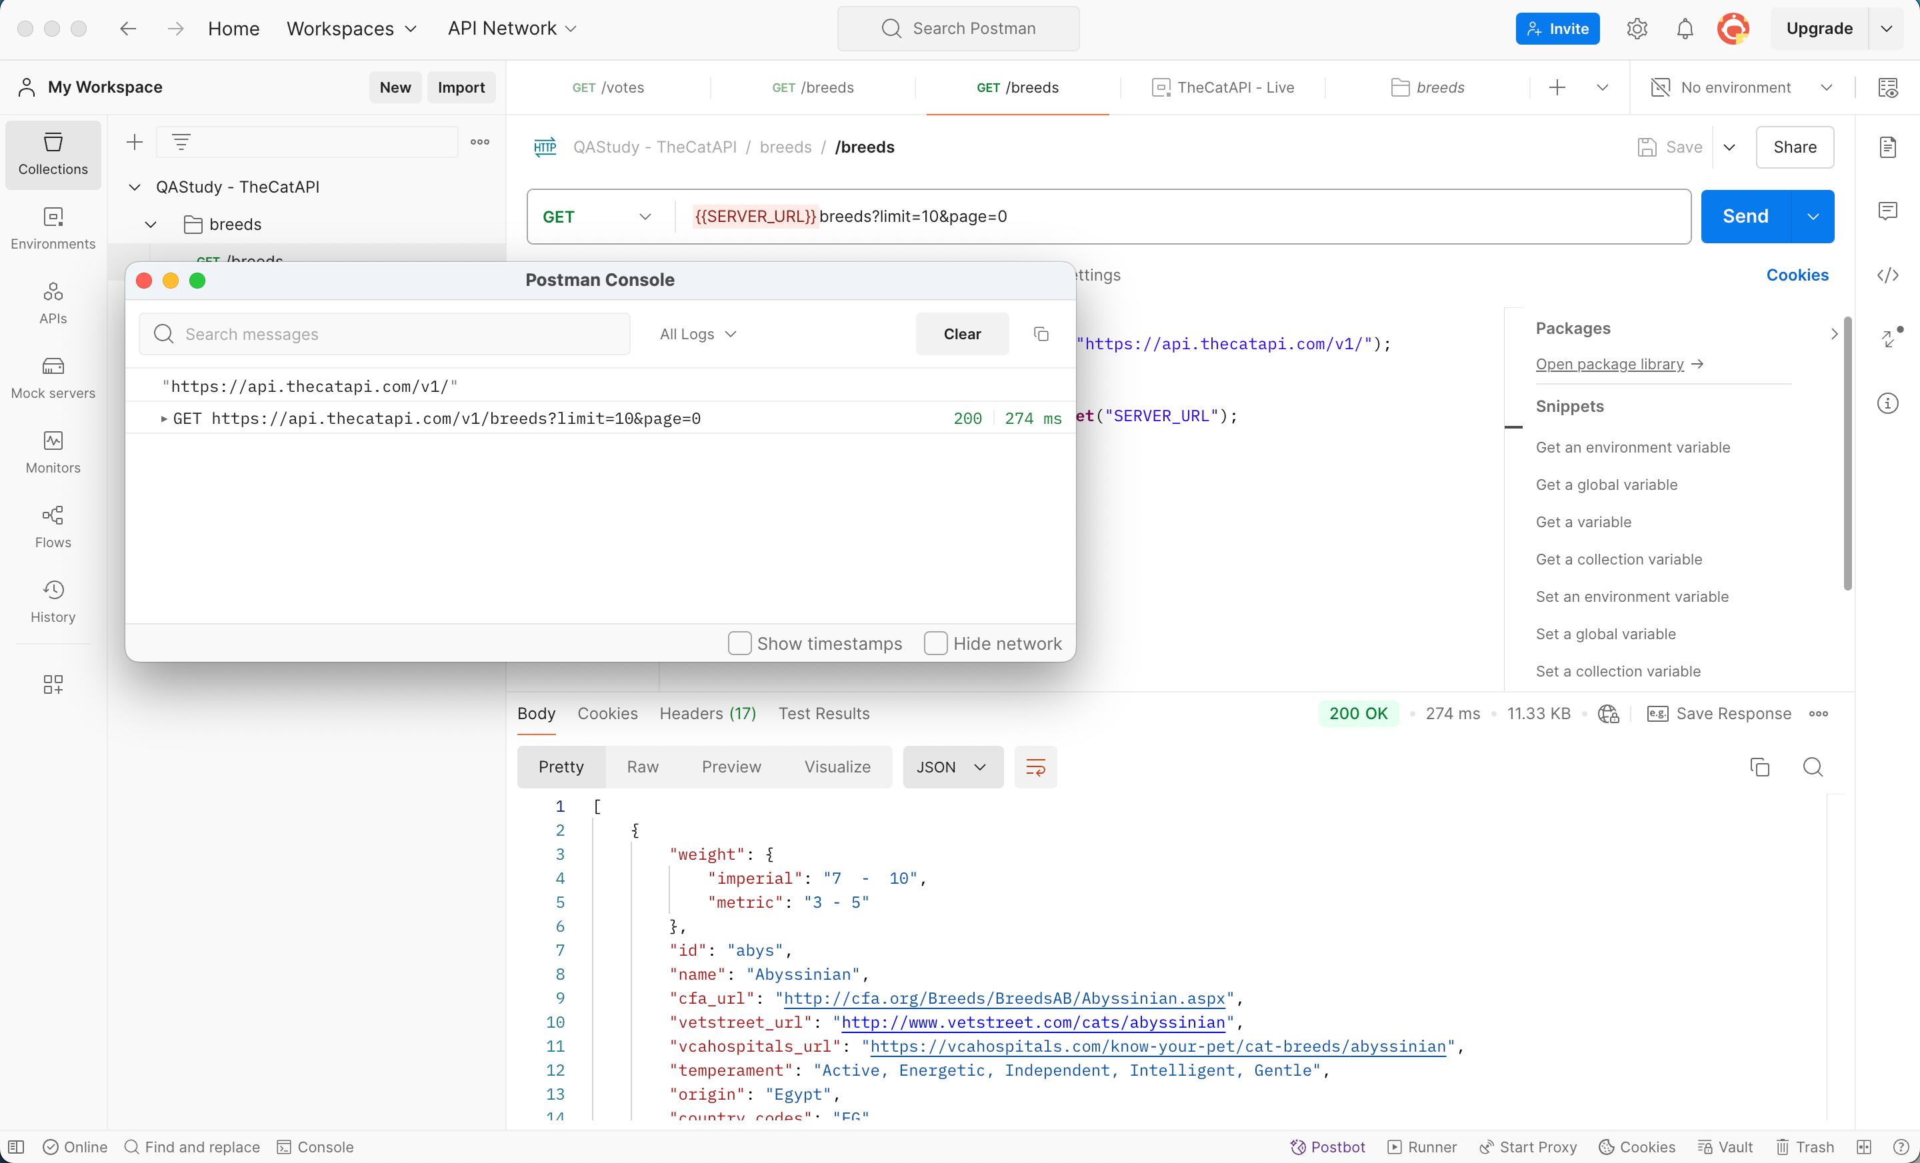Open Vault from status bar
Viewport: 1920px width, 1163px height.
click(x=1725, y=1146)
